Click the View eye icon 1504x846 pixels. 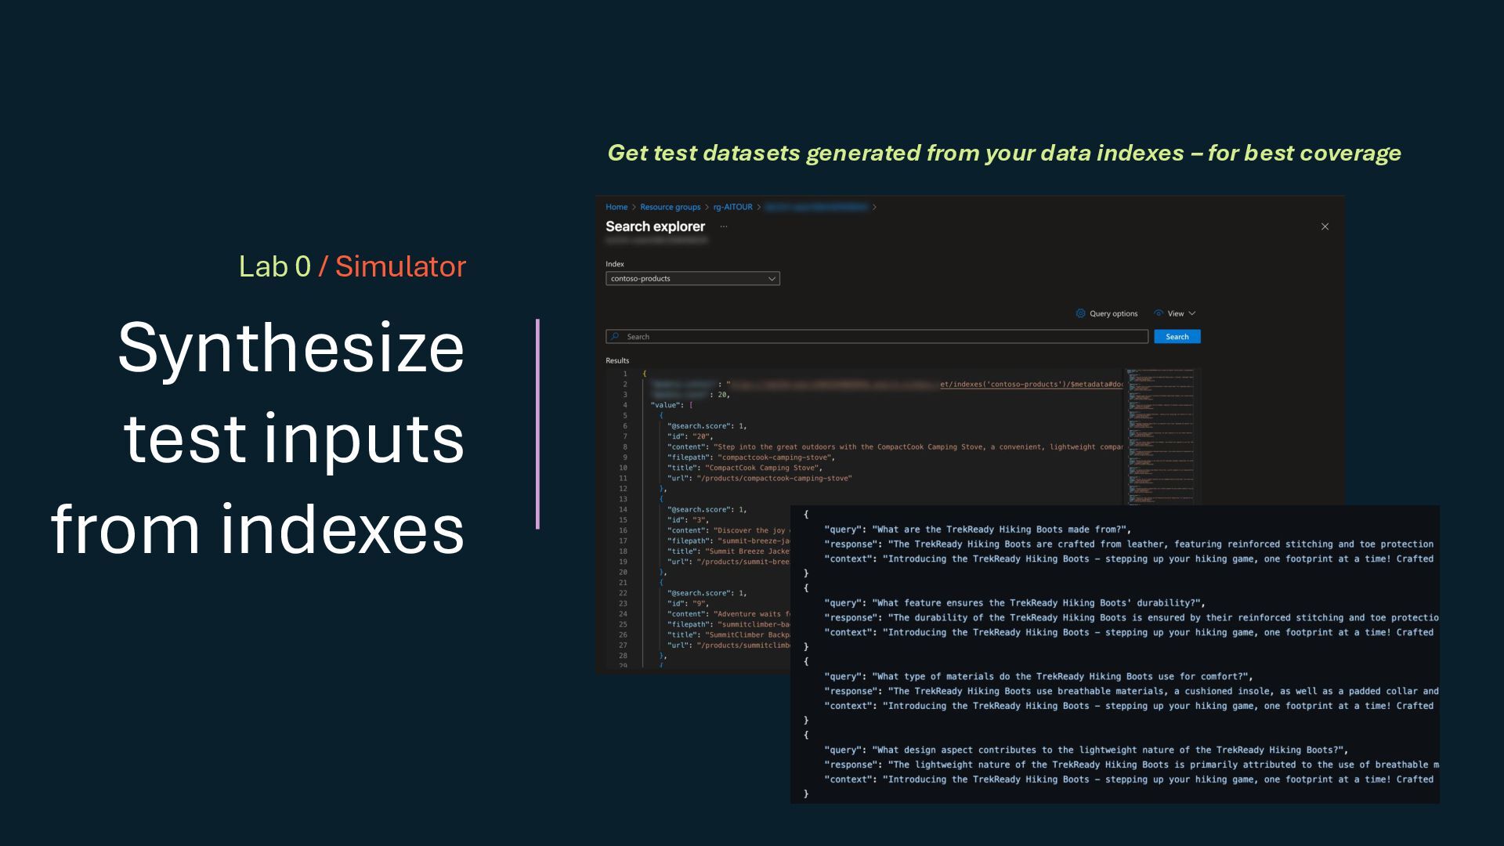[x=1159, y=313]
